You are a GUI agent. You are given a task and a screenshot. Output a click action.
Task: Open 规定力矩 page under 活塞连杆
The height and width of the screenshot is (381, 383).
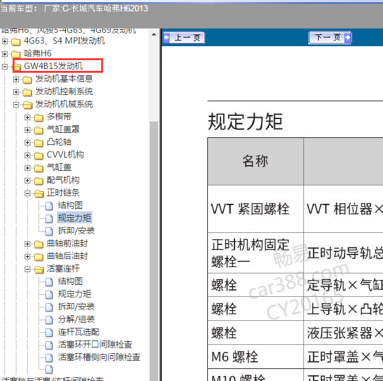pos(74,294)
